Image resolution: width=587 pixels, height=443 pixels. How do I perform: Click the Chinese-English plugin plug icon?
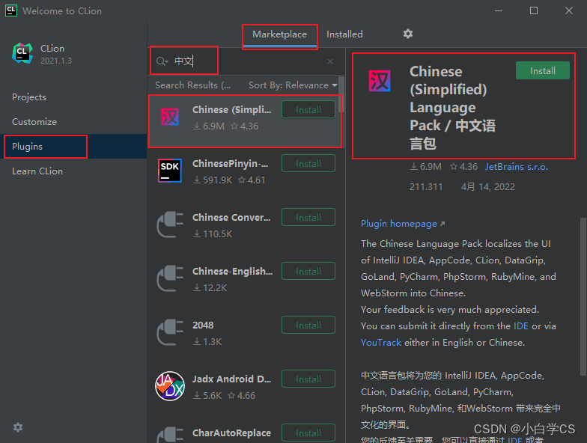pos(170,278)
